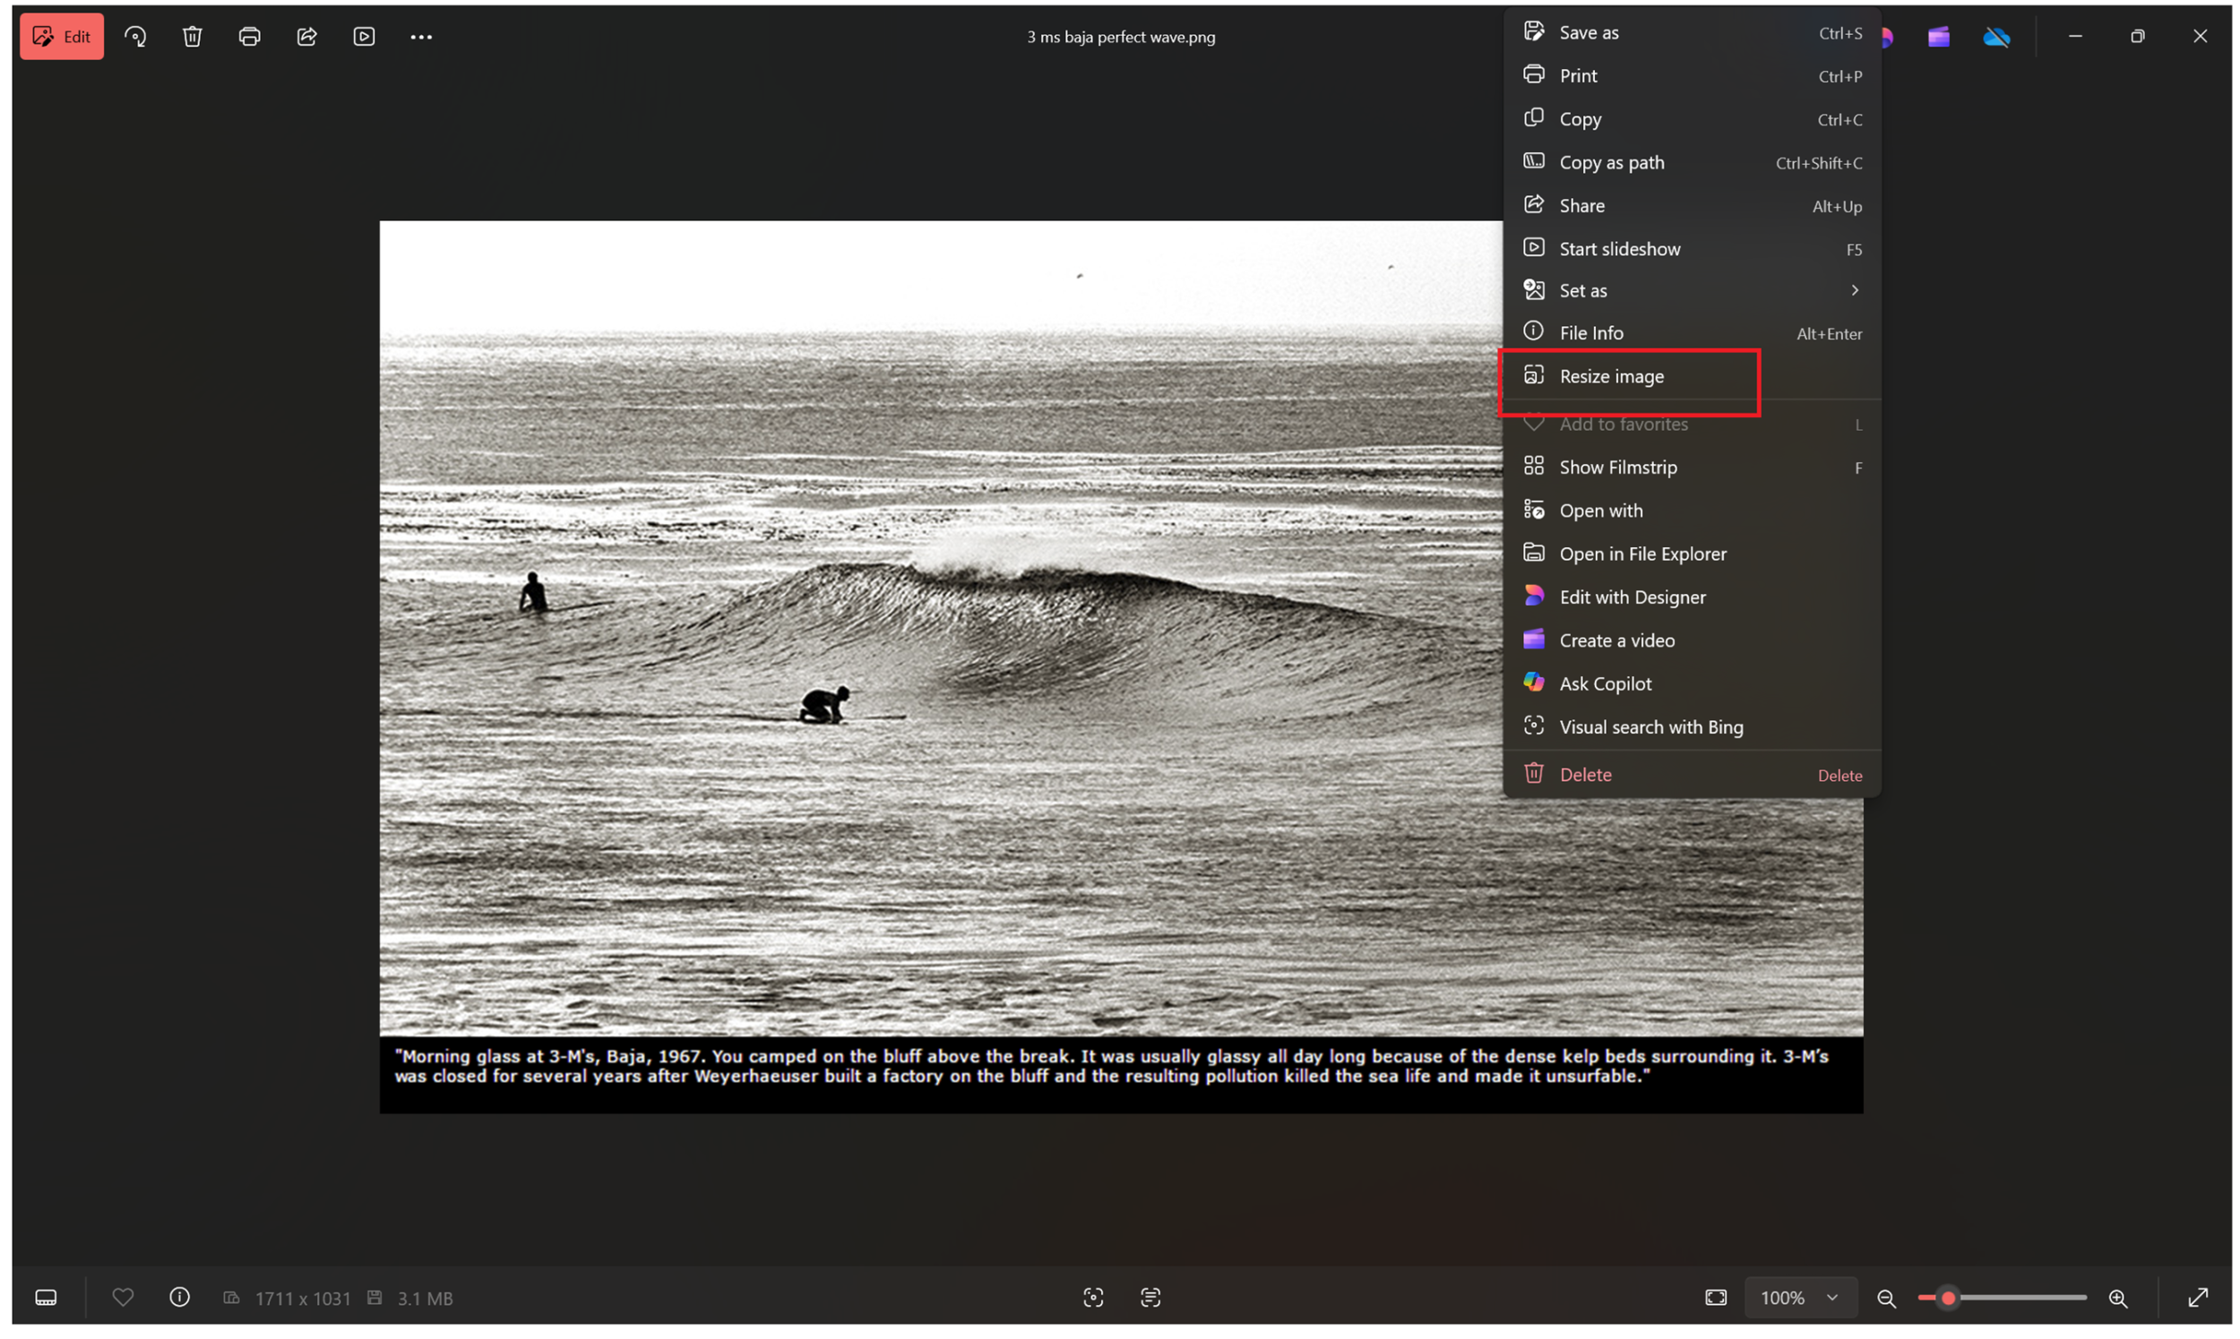Select Resize image from the menu
Image resolution: width=2240 pixels, height=1339 pixels.
click(1611, 377)
